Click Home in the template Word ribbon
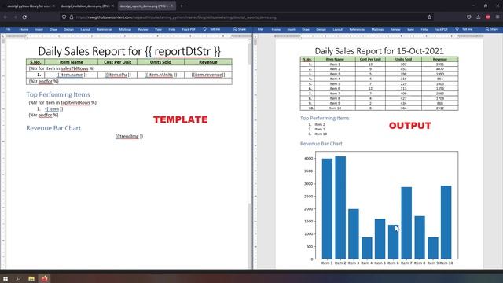 tap(24, 29)
